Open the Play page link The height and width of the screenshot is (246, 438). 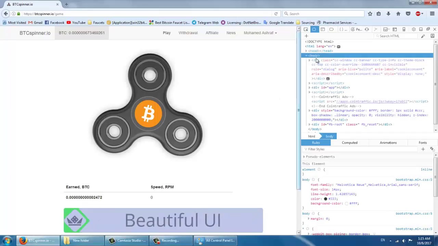167,33
